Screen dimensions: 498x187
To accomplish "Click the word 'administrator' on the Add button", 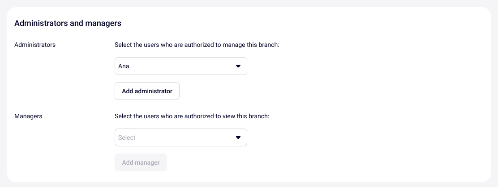I will coord(154,91).
